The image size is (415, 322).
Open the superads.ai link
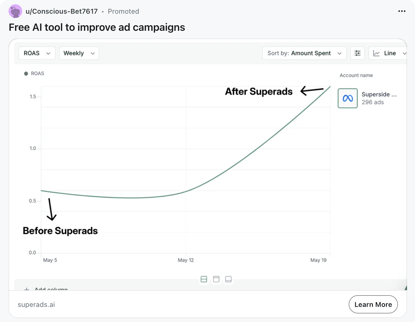(36, 304)
